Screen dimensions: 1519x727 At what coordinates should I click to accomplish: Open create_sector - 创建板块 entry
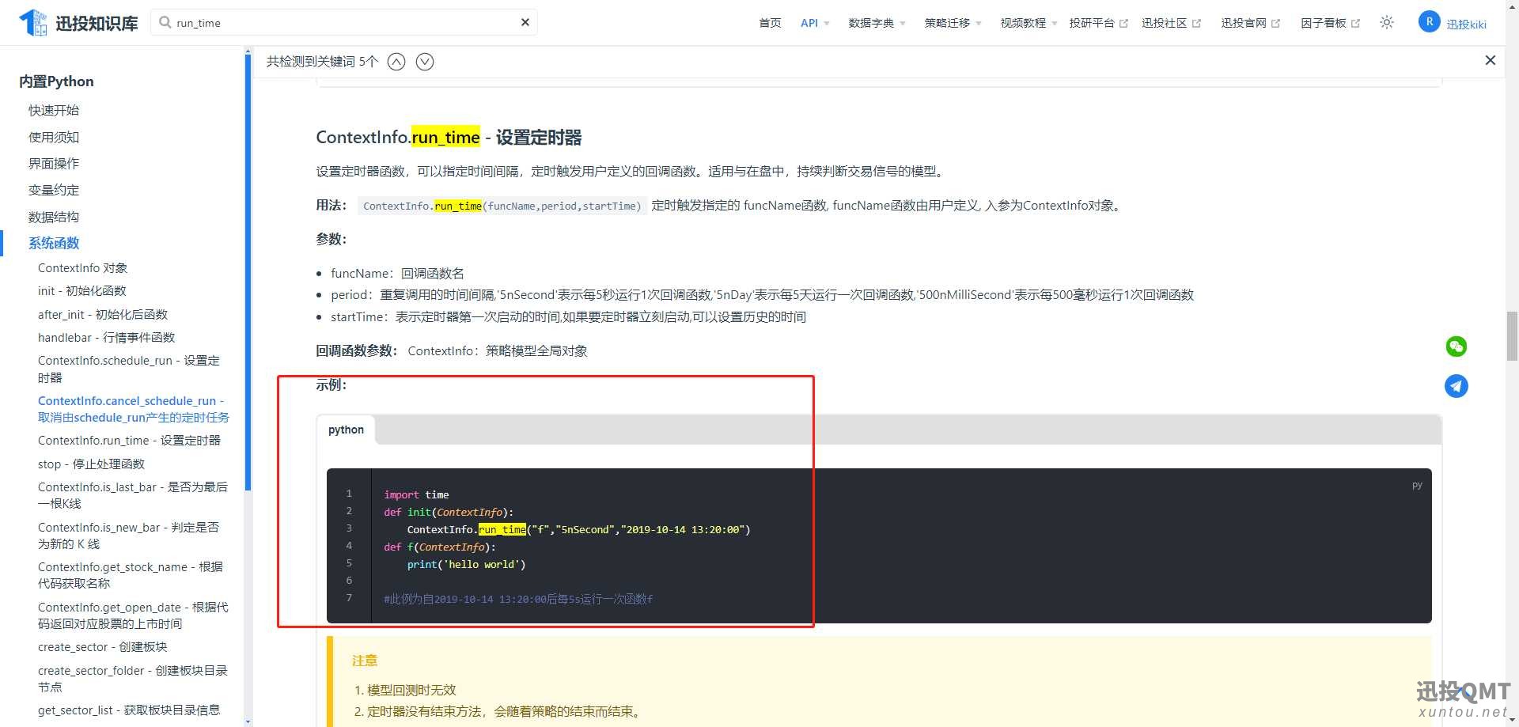pos(103,646)
